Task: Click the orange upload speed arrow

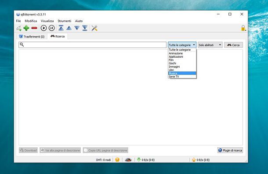Action: pos(194,159)
